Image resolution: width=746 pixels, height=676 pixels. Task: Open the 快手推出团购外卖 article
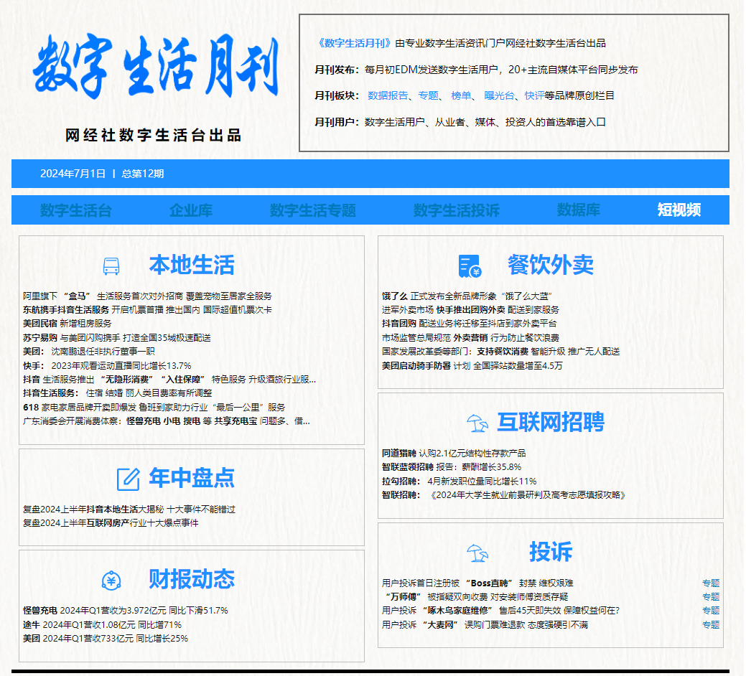point(470,311)
